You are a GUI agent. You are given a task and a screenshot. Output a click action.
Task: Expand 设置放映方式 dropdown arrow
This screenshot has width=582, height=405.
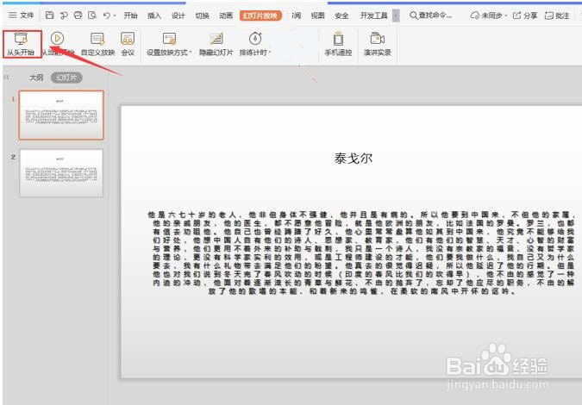pyautogui.click(x=191, y=53)
